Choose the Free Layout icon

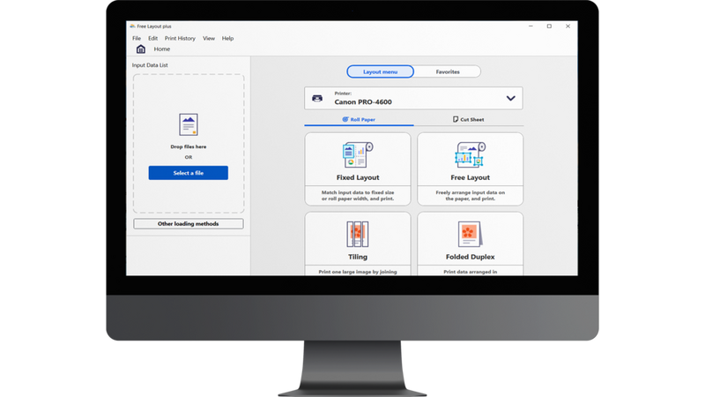coord(470,155)
